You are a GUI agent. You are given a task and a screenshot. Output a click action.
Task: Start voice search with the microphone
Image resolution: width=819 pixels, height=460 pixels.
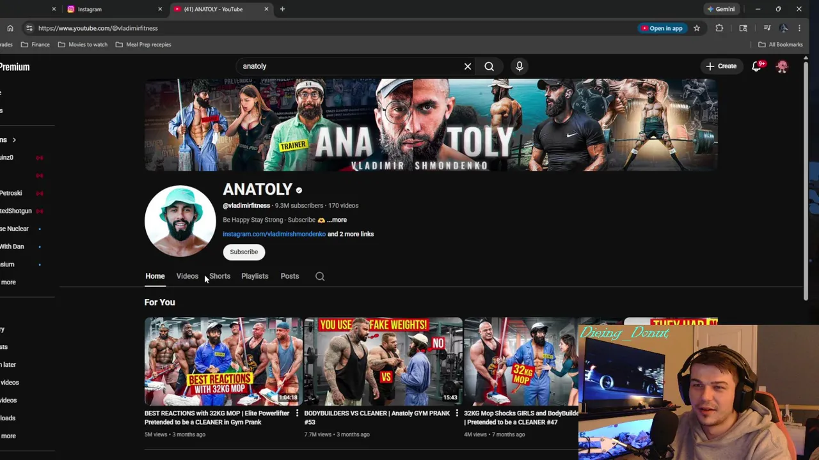click(520, 66)
